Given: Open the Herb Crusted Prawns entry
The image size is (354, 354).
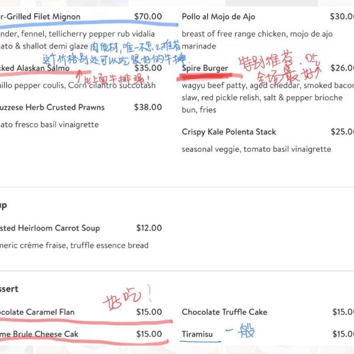Looking at the screenshot, I should (52, 107).
